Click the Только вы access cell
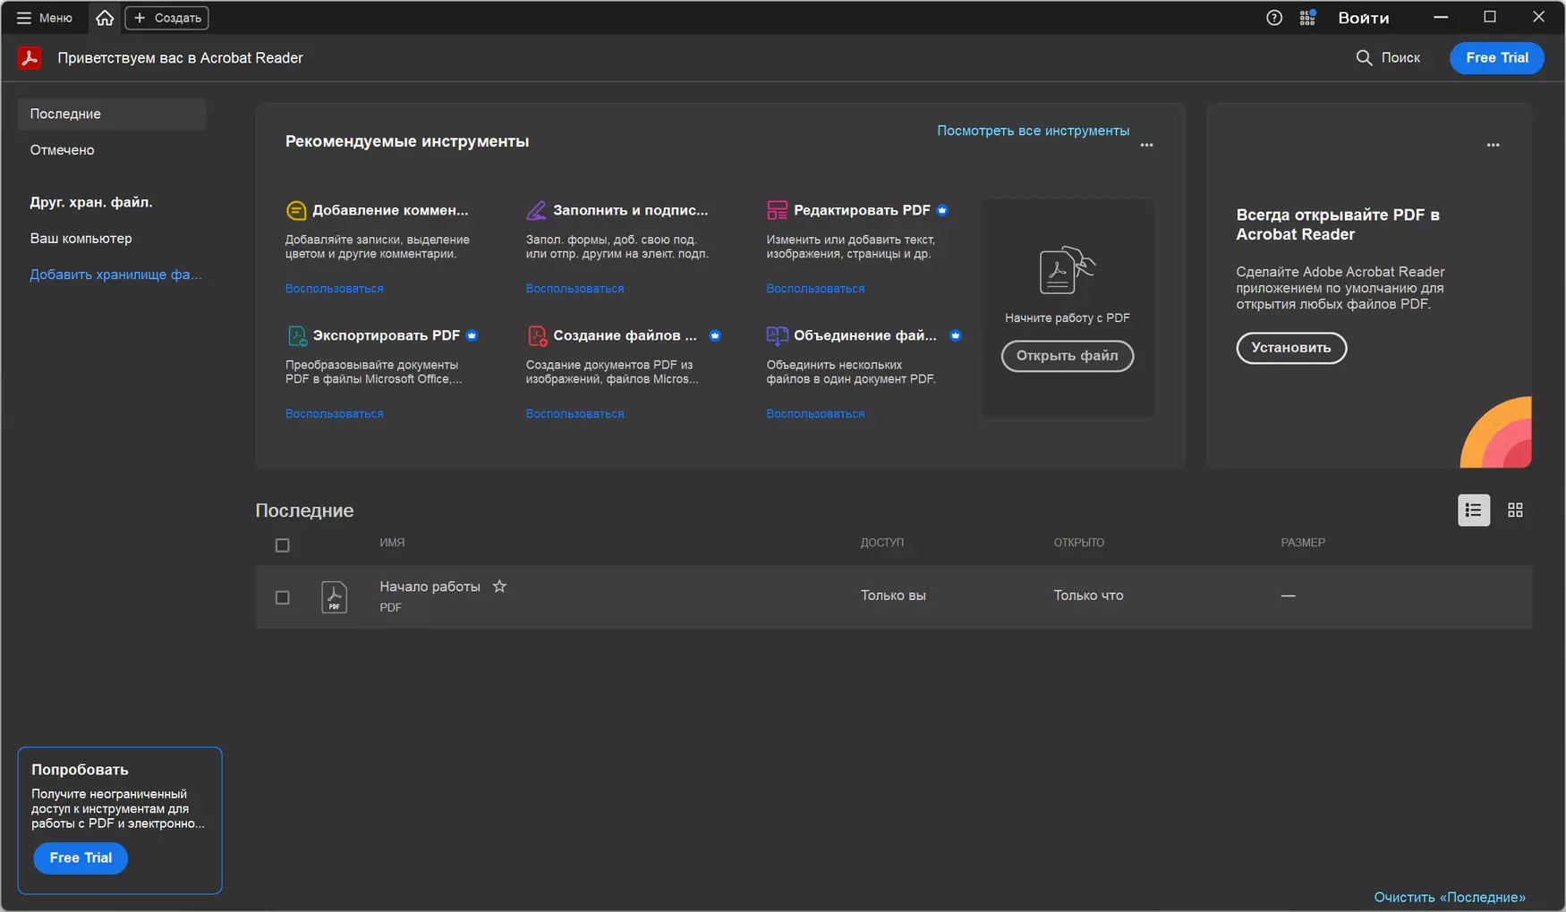The height and width of the screenshot is (912, 1566). pyautogui.click(x=893, y=595)
